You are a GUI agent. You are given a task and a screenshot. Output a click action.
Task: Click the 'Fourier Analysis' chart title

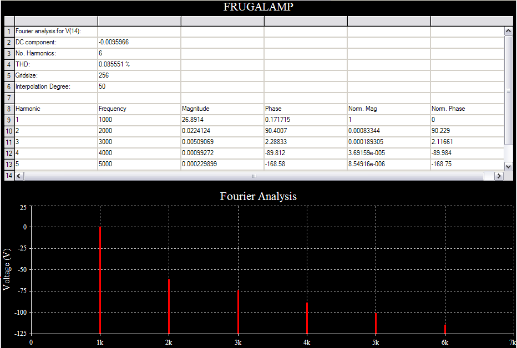point(258,197)
